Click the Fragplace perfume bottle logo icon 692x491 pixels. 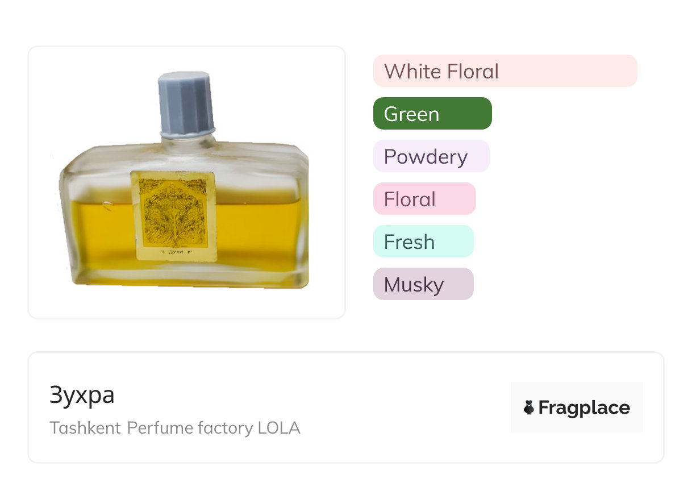529,407
